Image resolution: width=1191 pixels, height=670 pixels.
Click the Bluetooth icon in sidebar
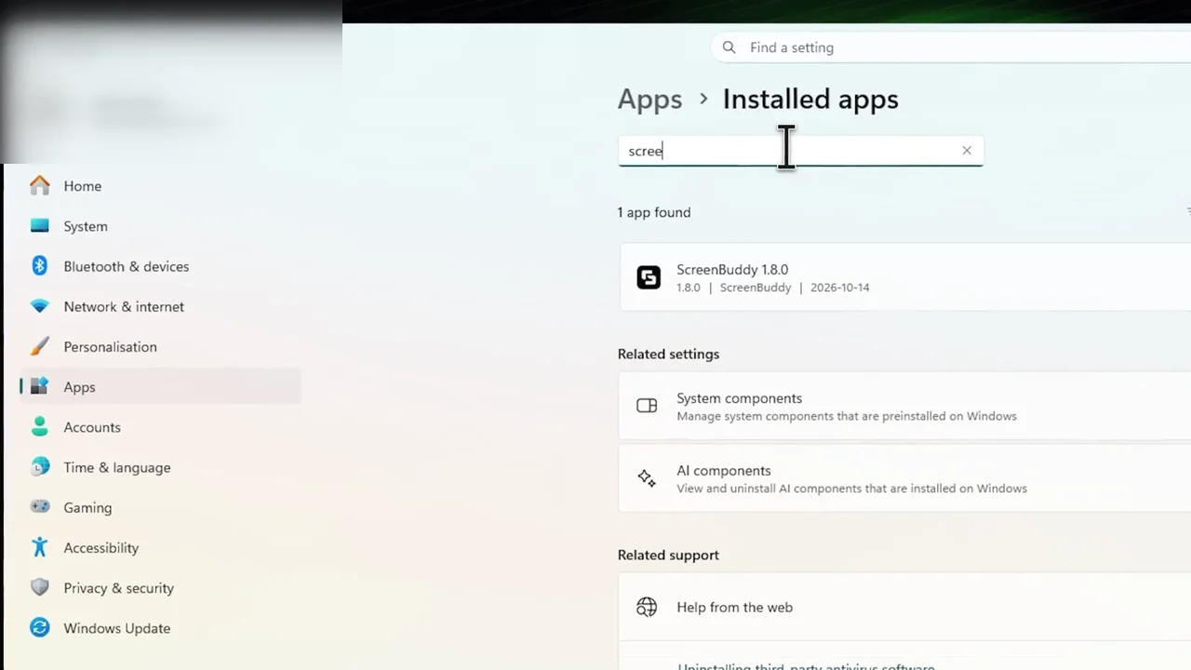[39, 265]
